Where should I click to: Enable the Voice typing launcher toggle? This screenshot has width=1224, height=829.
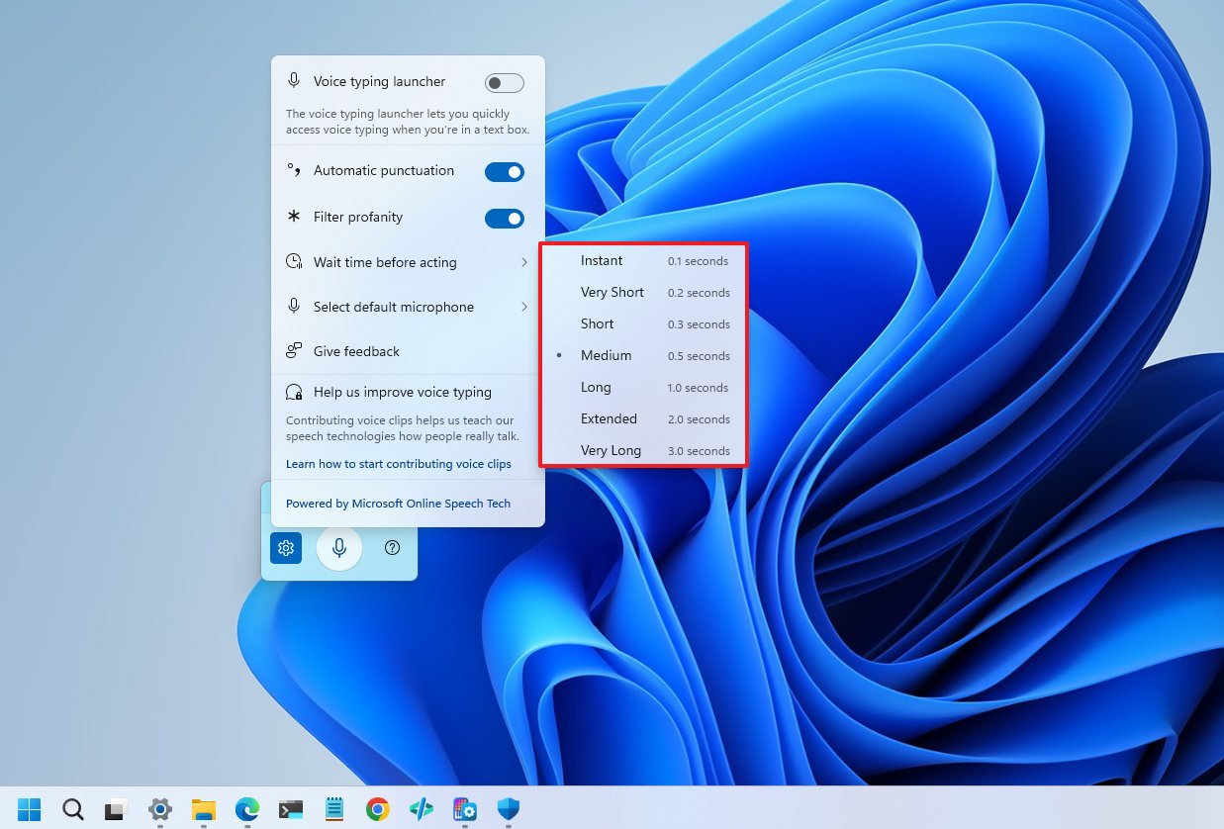[504, 82]
